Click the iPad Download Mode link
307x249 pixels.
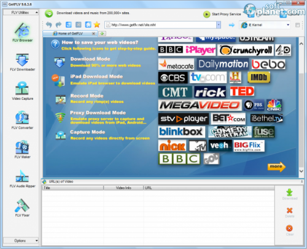tap(96, 76)
